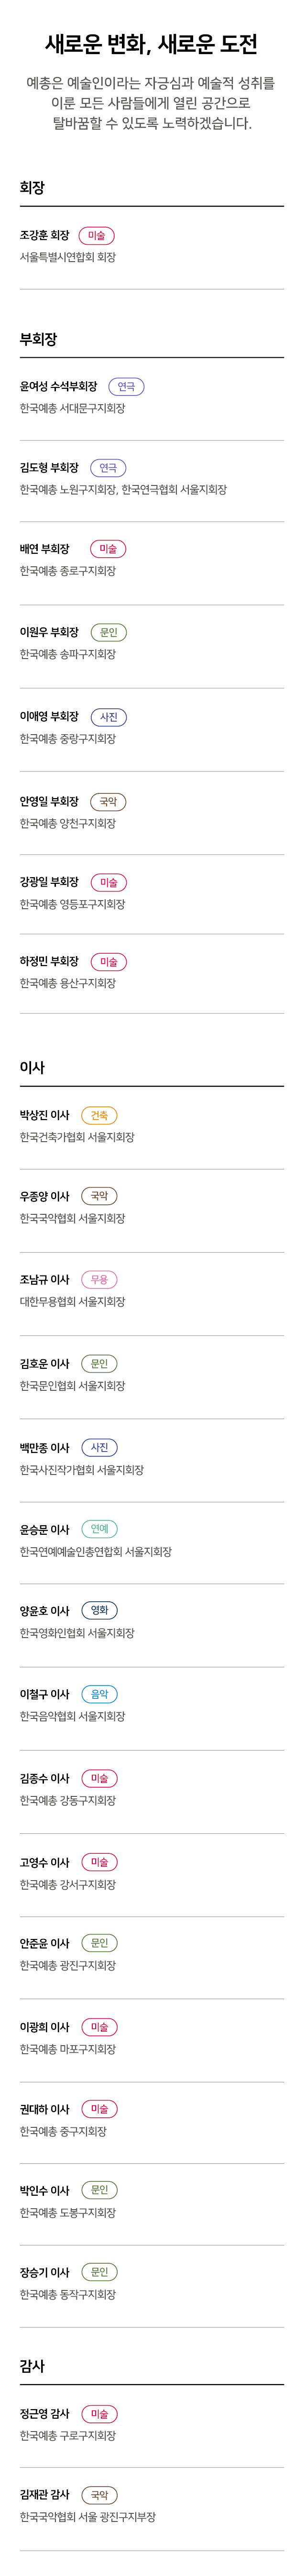306x2576 pixels.
Task: Select the name 정근영 감사
Action: (x=45, y=2414)
